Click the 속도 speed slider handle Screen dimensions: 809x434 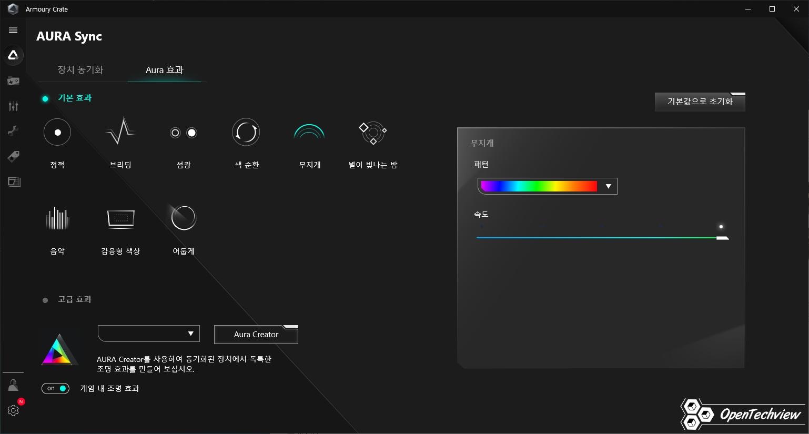coord(722,238)
